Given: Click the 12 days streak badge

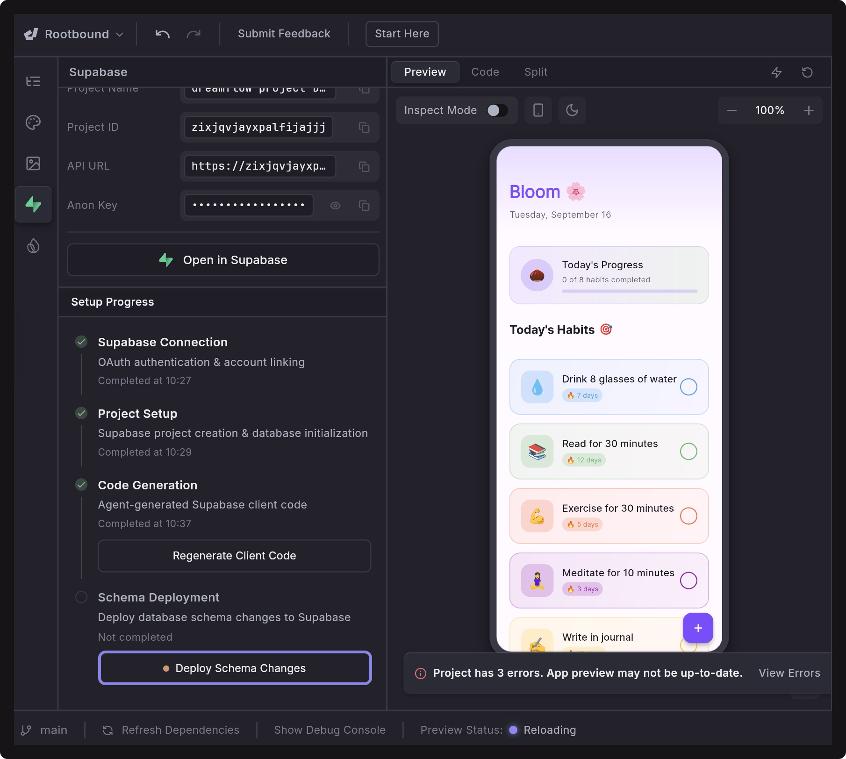Looking at the screenshot, I should [584, 460].
